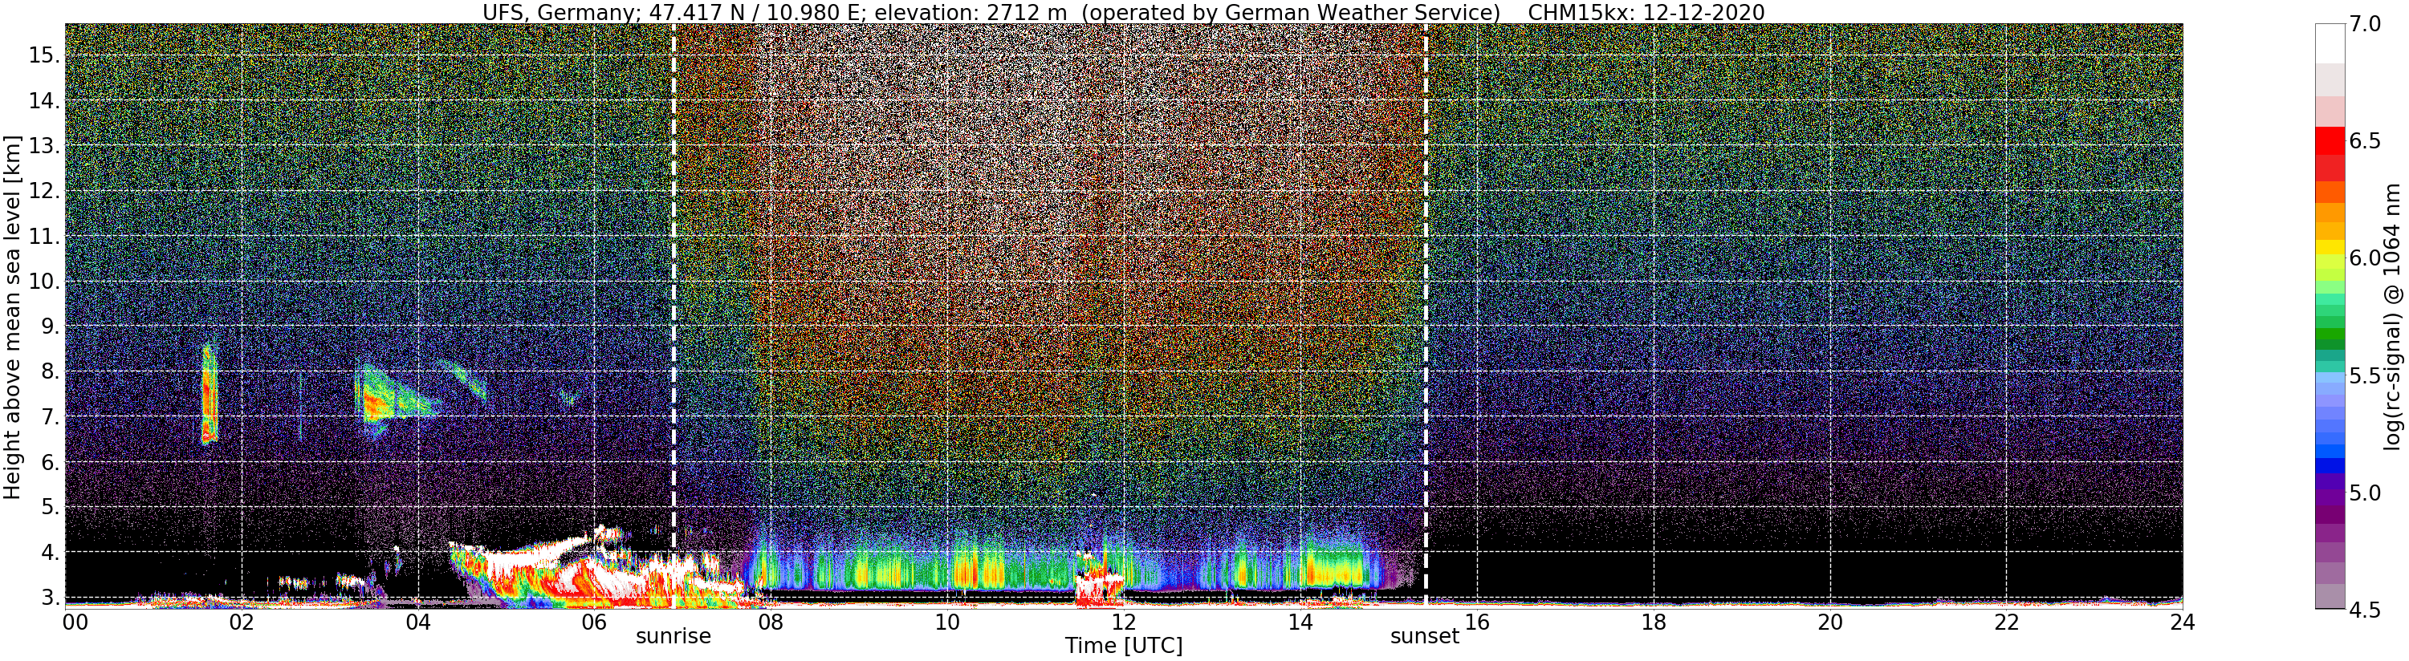Screen dimensions: 2409x661
Task: Click the y-axis tick label 12.
Action: 44,191
